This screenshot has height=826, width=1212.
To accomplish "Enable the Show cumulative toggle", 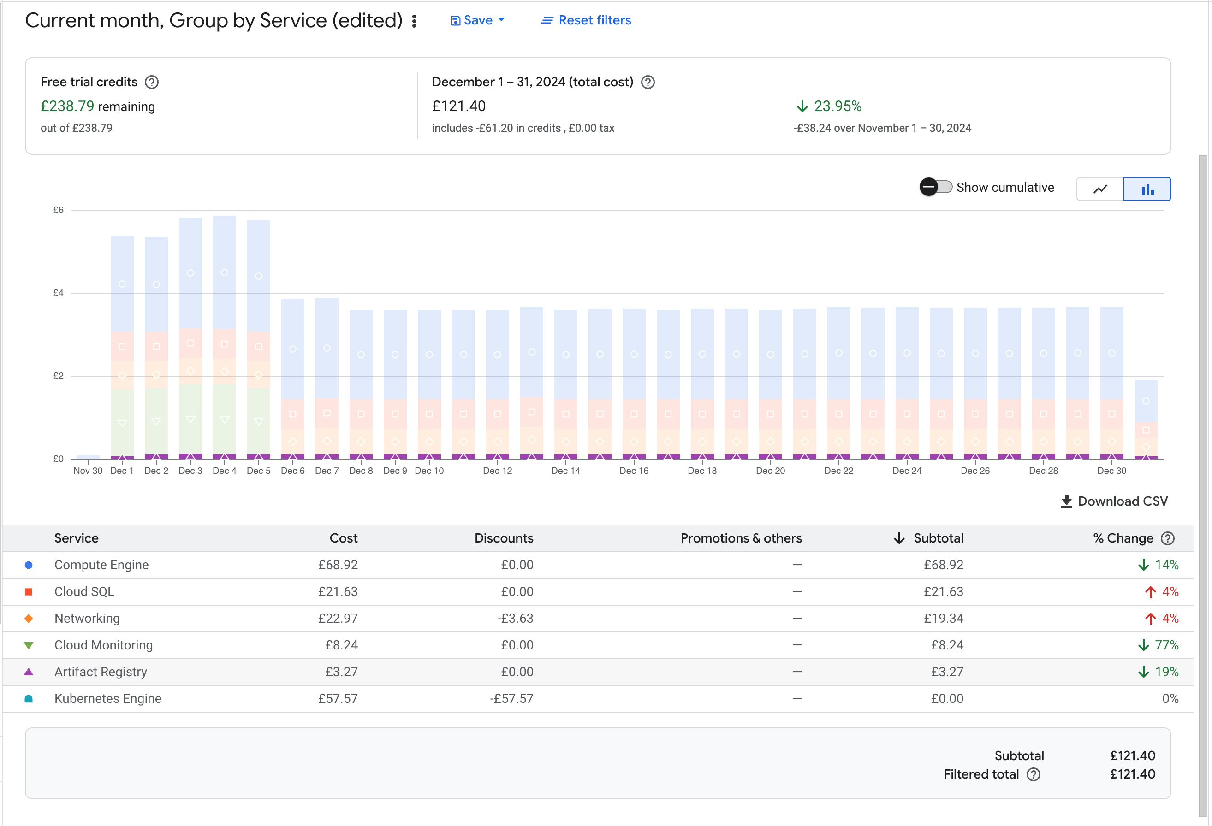I will pos(935,187).
